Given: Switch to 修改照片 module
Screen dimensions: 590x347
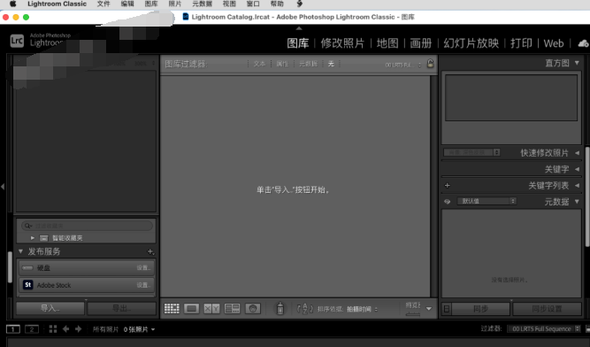Looking at the screenshot, I should 342,43.
